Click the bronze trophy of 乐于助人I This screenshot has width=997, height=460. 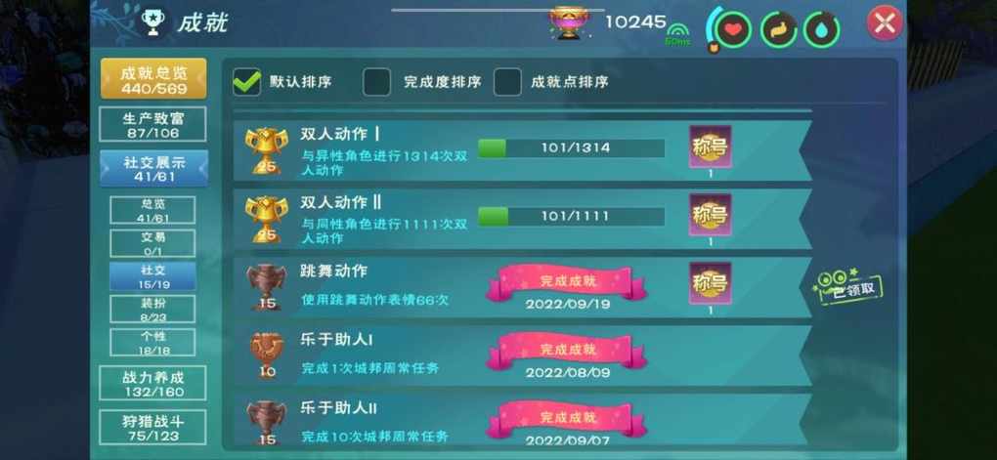(x=267, y=355)
